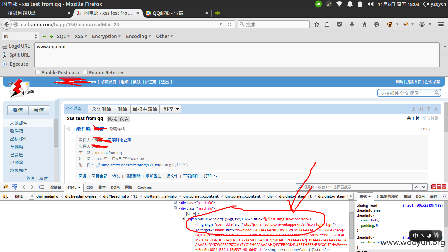The height and width of the screenshot is (252, 448).
Task: Switch to 计算出的样式 side panel tab
Action: (x=387, y=196)
